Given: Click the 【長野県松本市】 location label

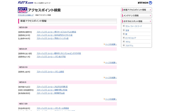Looking at the screenshot, I should click(24, 36).
